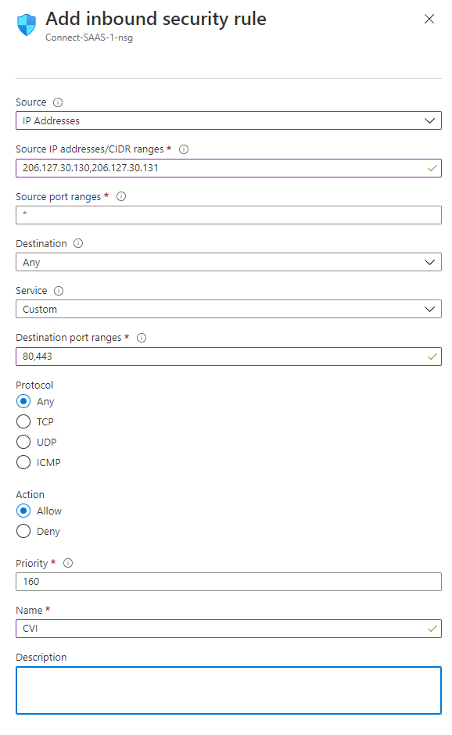Image resolution: width=452 pixels, height=735 pixels.
Task: Click the Destination info icon
Action: point(78,243)
